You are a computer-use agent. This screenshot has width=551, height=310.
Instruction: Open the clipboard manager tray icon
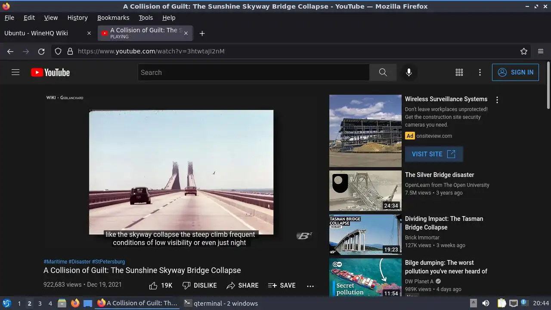click(501, 303)
